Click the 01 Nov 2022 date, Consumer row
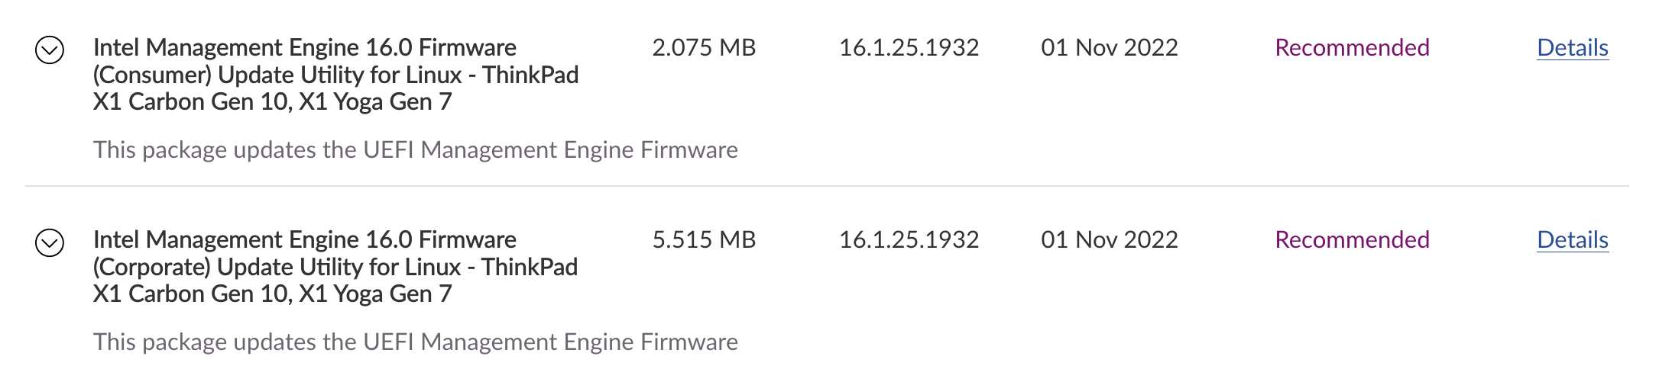 1109,48
